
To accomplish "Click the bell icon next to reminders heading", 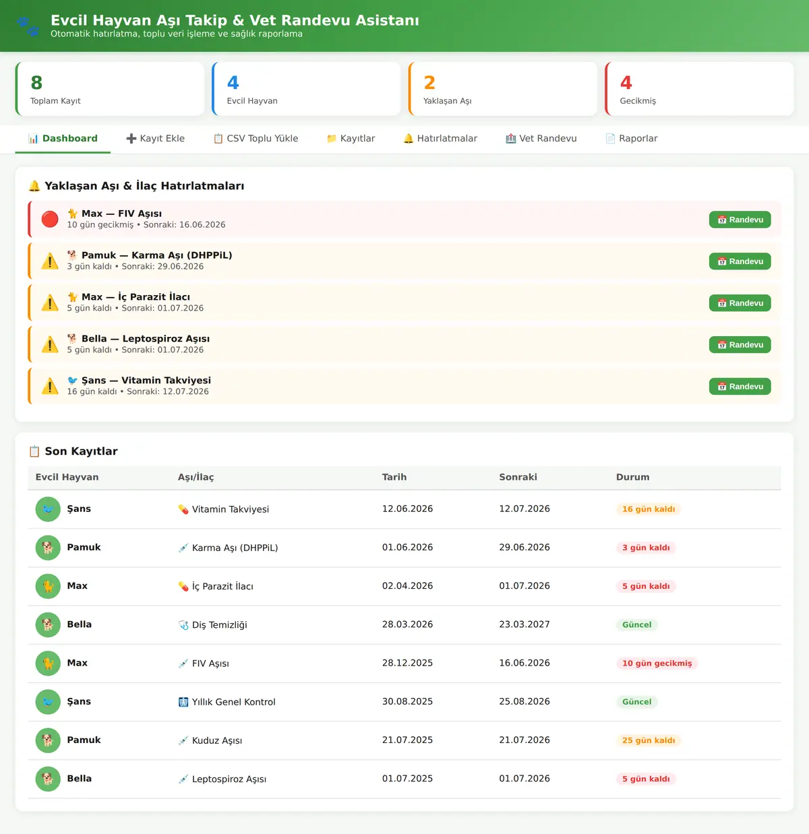I will pos(34,186).
